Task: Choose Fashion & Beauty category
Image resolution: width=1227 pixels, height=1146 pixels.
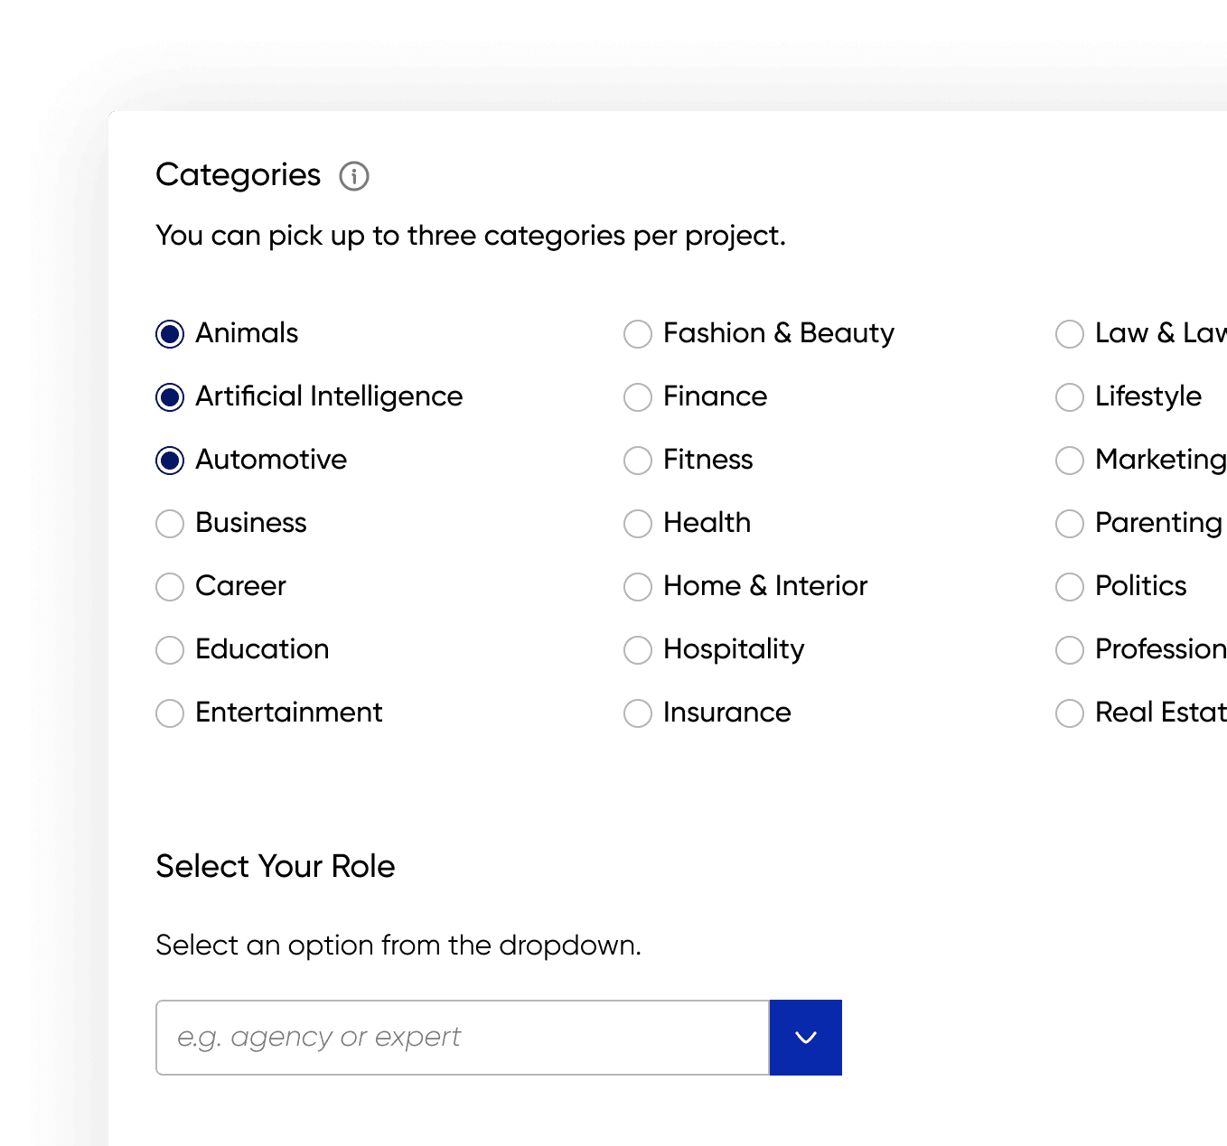Action: (638, 334)
